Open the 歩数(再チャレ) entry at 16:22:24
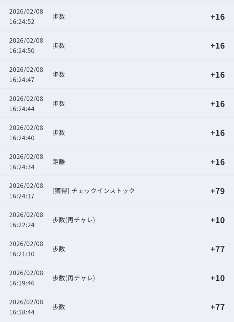The height and width of the screenshot is (322, 234). pyautogui.click(x=73, y=220)
